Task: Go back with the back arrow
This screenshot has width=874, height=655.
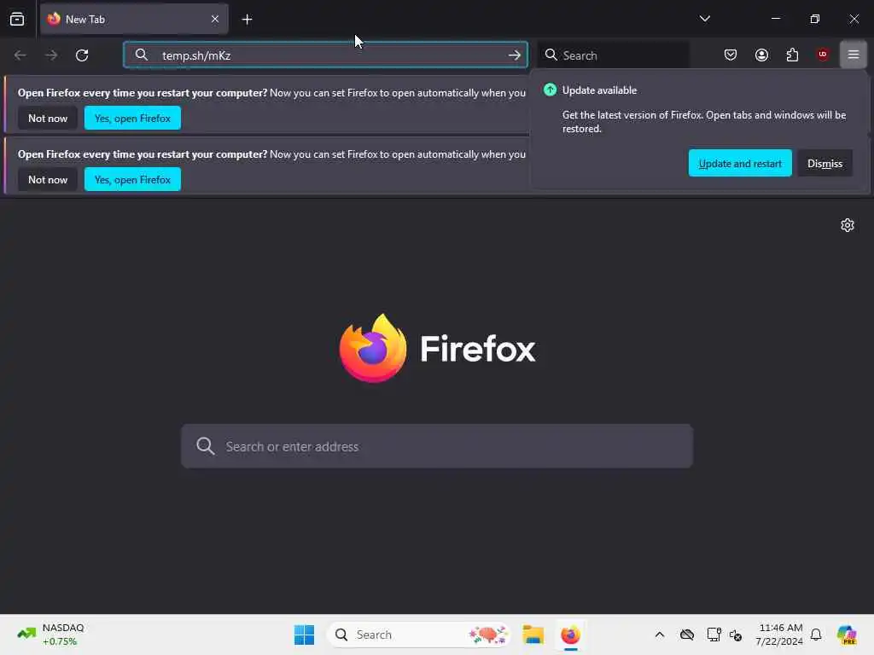Action: (x=20, y=55)
